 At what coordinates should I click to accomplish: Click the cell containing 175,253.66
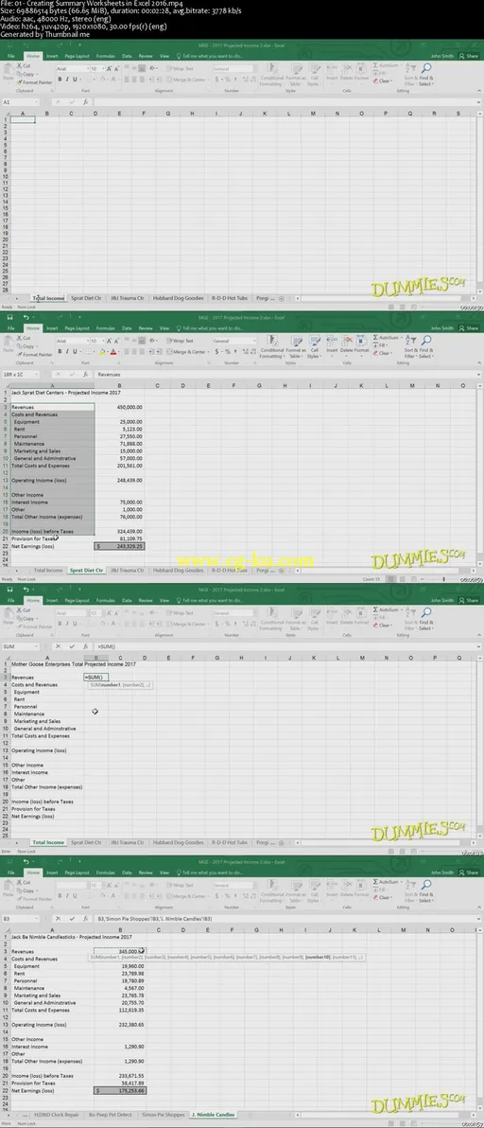(118, 1090)
